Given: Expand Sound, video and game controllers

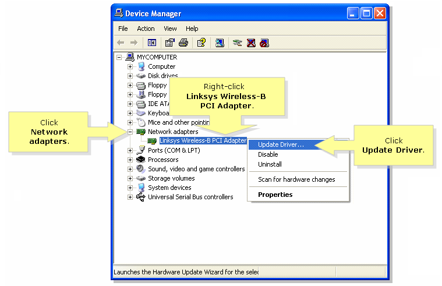Looking at the screenshot, I should click(130, 169).
